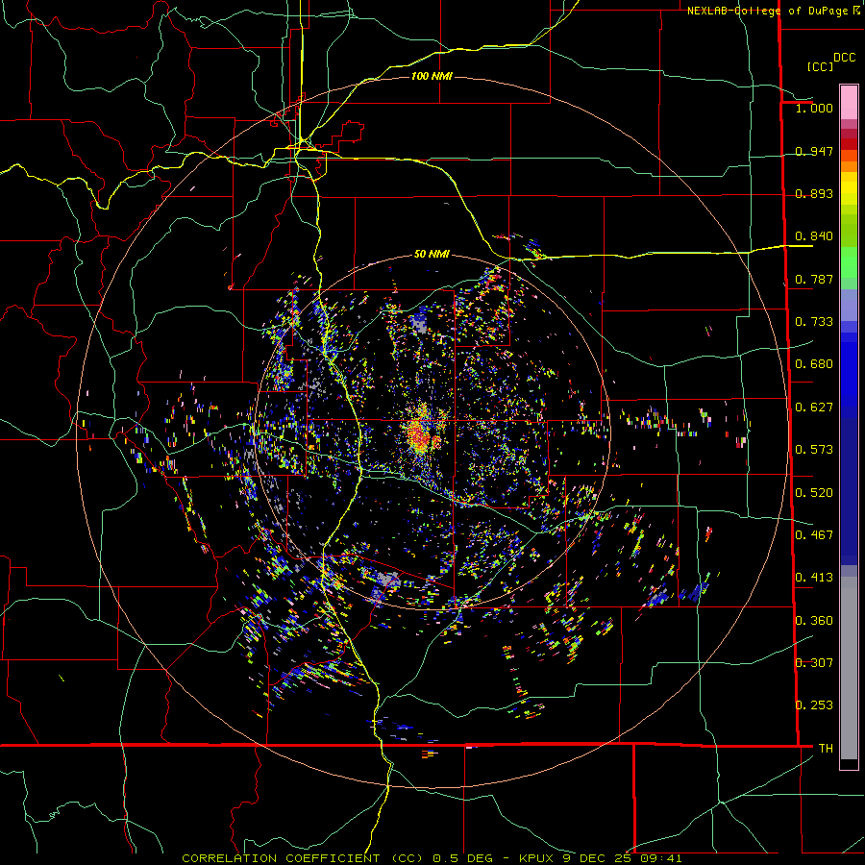Select the 0.520 scale value
The image size is (865, 865).
[814, 493]
